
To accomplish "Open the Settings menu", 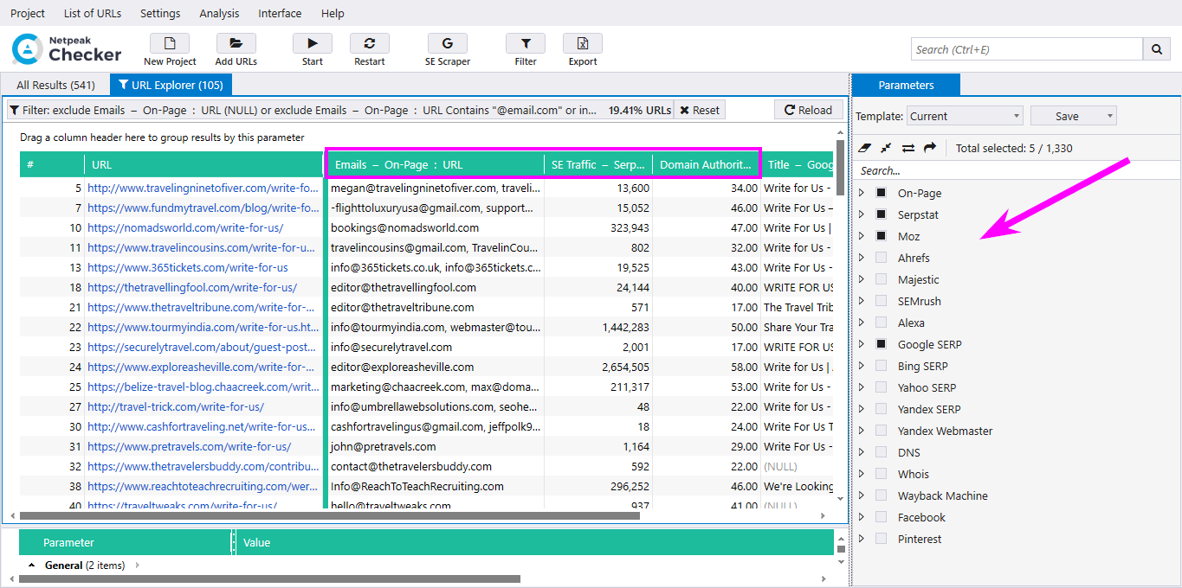I will pos(160,13).
